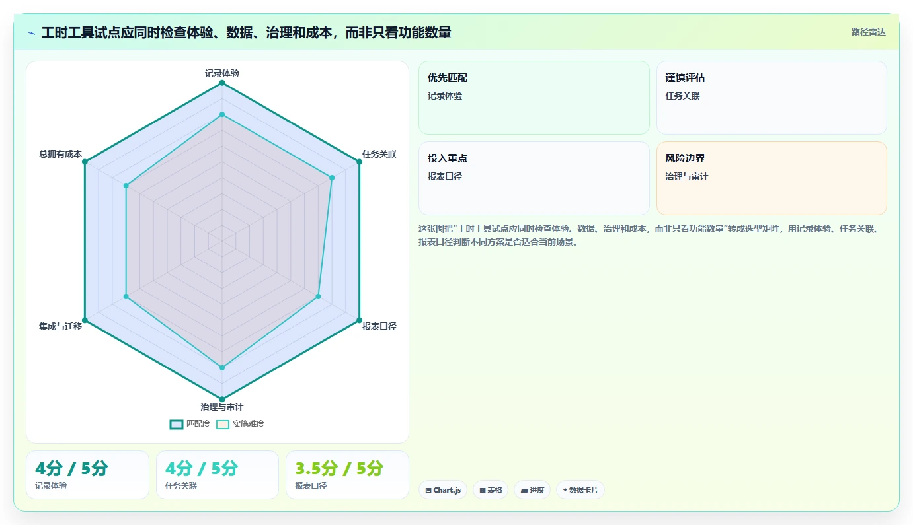Click the 路径雷达 label in the header
The height and width of the screenshot is (525, 913).
(x=868, y=32)
